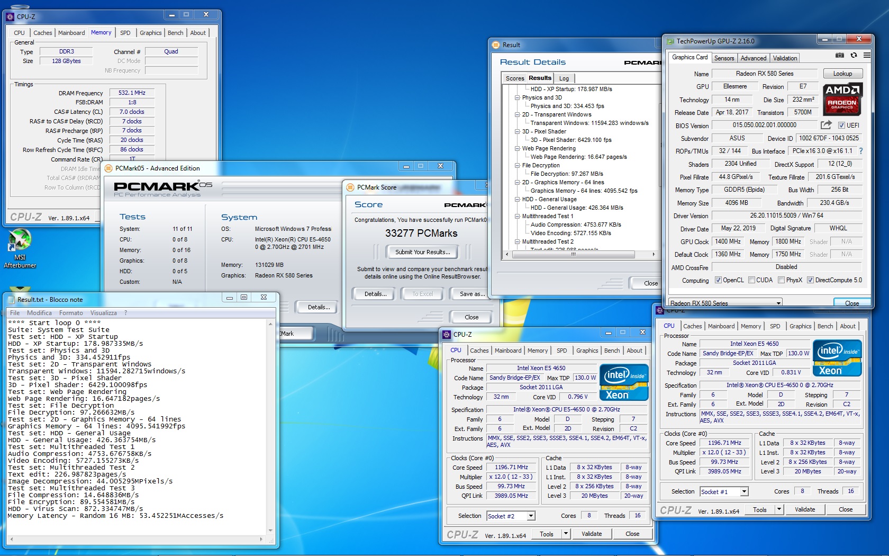
Task: Open the Socket #2 selection dropdown
Action: click(x=531, y=516)
